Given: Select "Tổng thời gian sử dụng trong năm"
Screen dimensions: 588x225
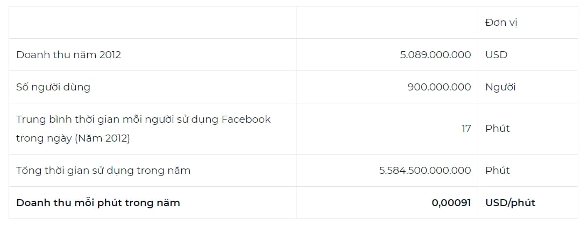Looking at the screenshot, I should coord(103,171).
